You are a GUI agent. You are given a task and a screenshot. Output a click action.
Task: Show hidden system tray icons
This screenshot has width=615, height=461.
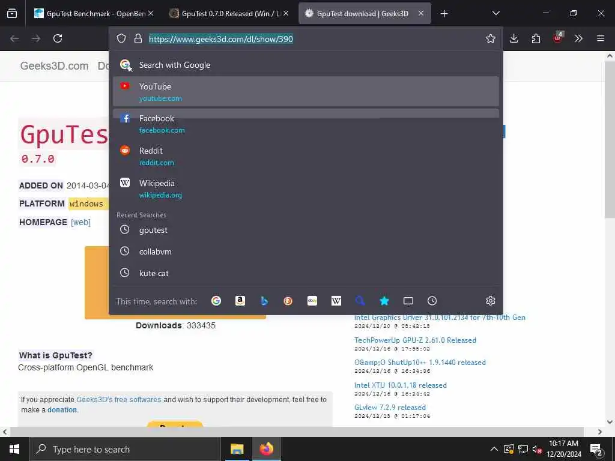494,449
